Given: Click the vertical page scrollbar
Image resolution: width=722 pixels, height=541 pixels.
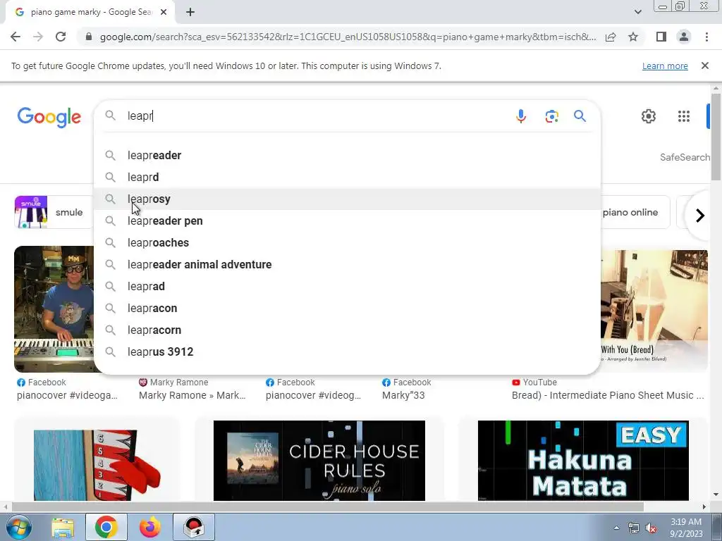Looking at the screenshot, I should point(716,138).
